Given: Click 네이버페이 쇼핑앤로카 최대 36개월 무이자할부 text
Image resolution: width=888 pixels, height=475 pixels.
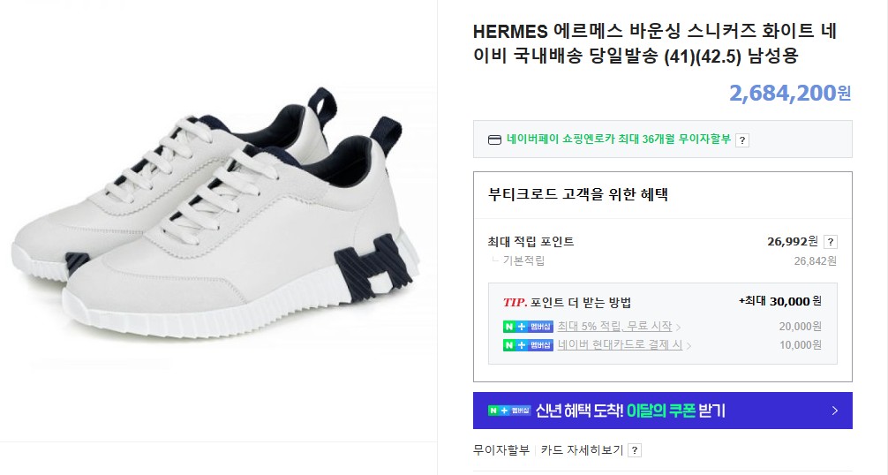Looking at the screenshot, I should [619, 139].
